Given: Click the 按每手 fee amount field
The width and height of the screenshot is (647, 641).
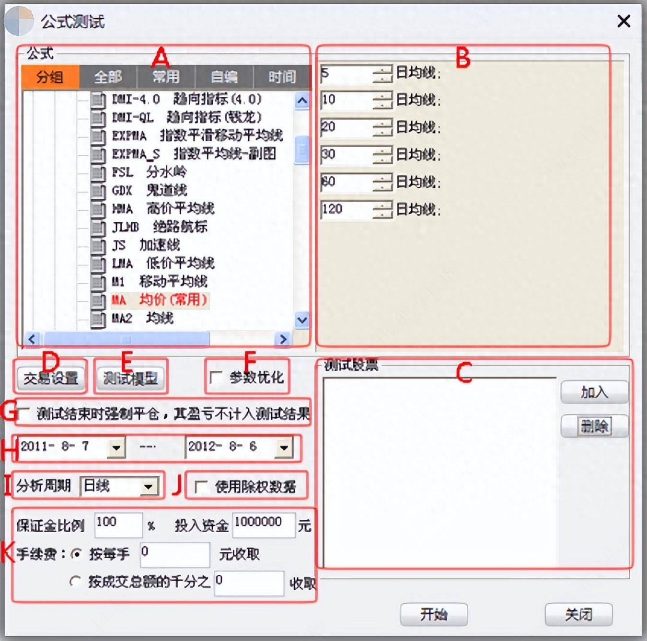Looking at the screenshot, I should click(x=175, y=555).
